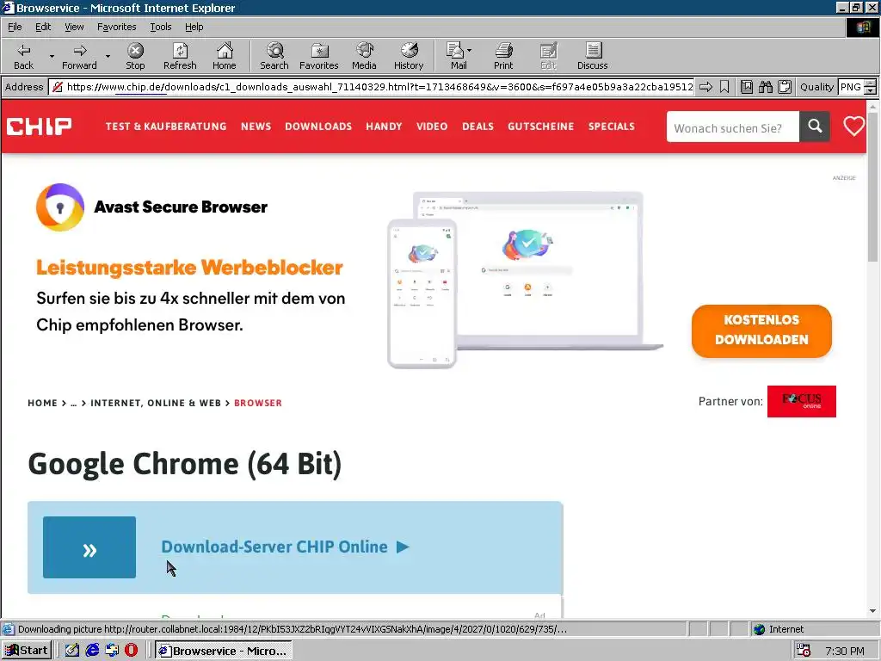Screen dimensions: 881x661
Task: Click the Edit toolbar icon
Action: click(548, 56)
